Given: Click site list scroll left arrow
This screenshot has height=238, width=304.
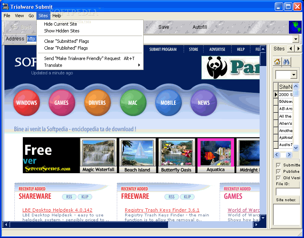Looking at the screenshot, I should coord(277,154).
